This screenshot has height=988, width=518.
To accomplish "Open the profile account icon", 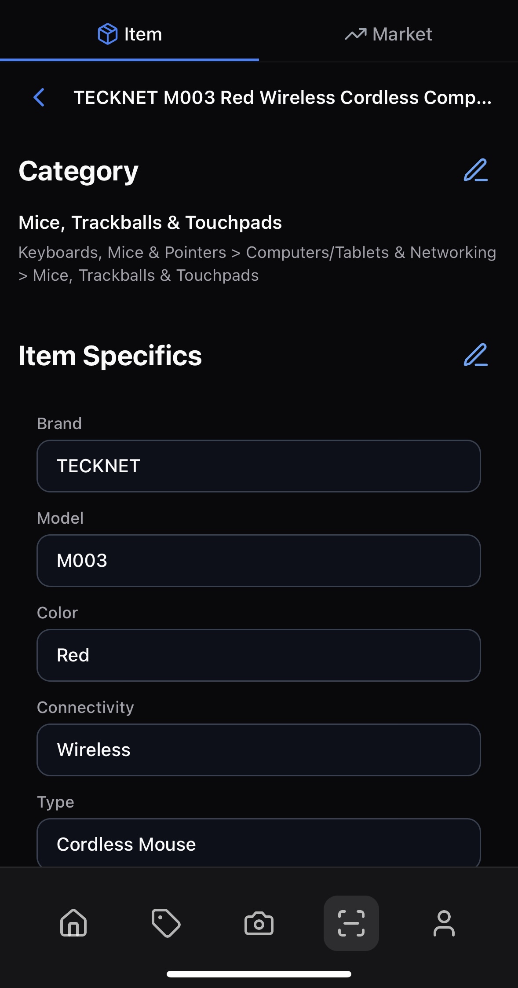I will click(445, 923).
